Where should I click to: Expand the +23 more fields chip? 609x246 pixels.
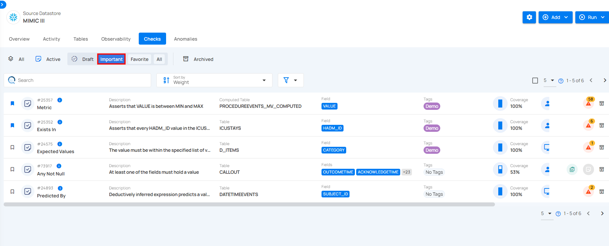tap(407, 172)
